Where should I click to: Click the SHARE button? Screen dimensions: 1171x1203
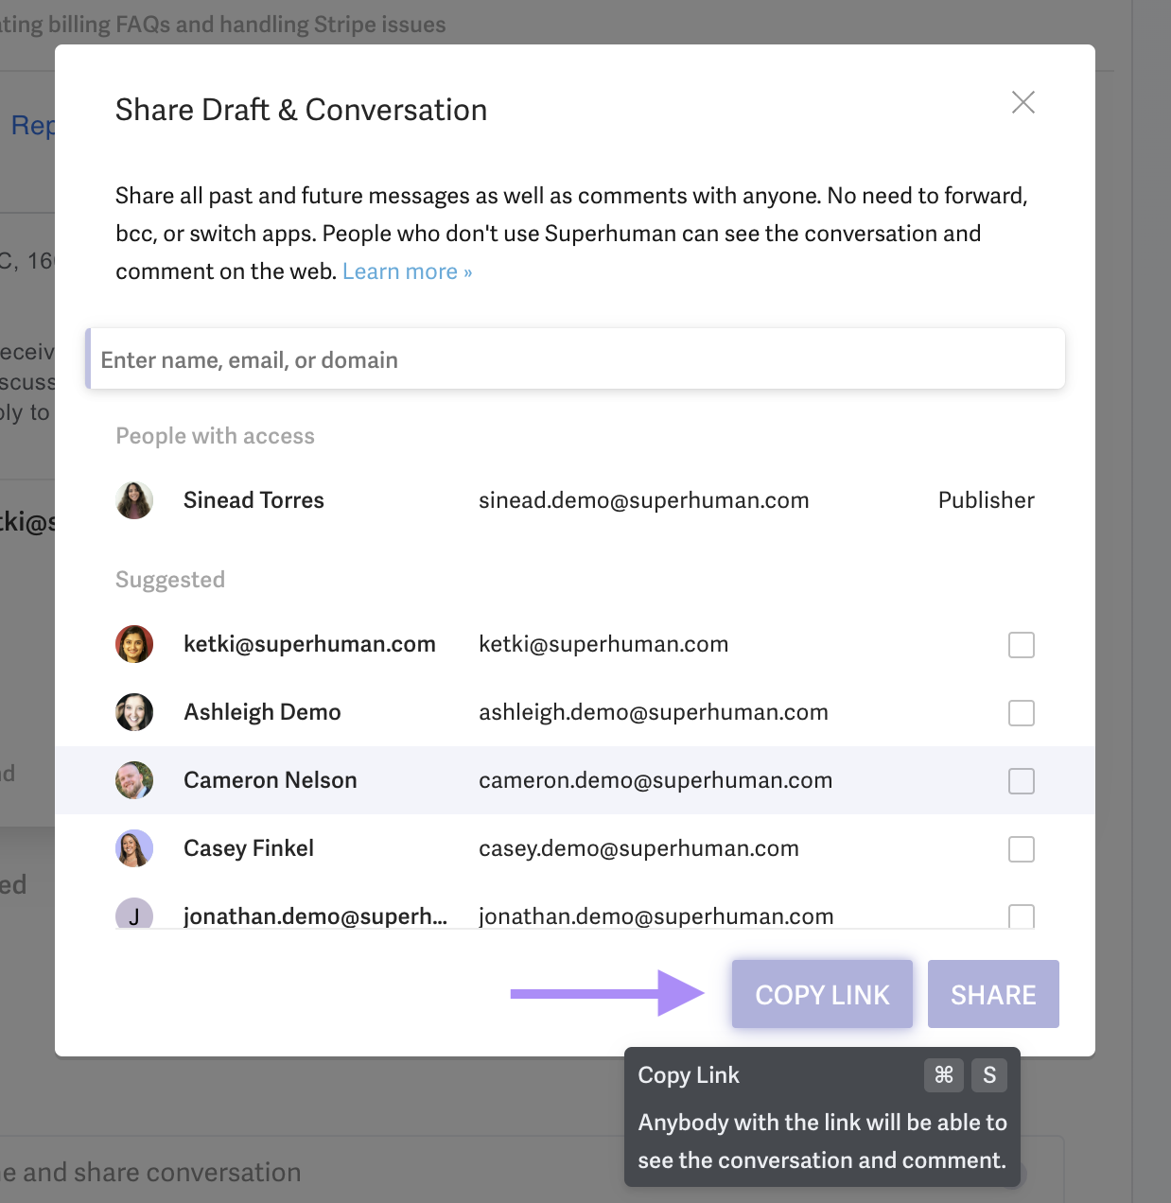[993, 994]
